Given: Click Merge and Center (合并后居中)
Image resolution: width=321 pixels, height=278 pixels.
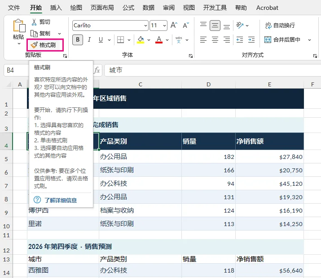Looking at the screenshot, I should click(282, 39).
